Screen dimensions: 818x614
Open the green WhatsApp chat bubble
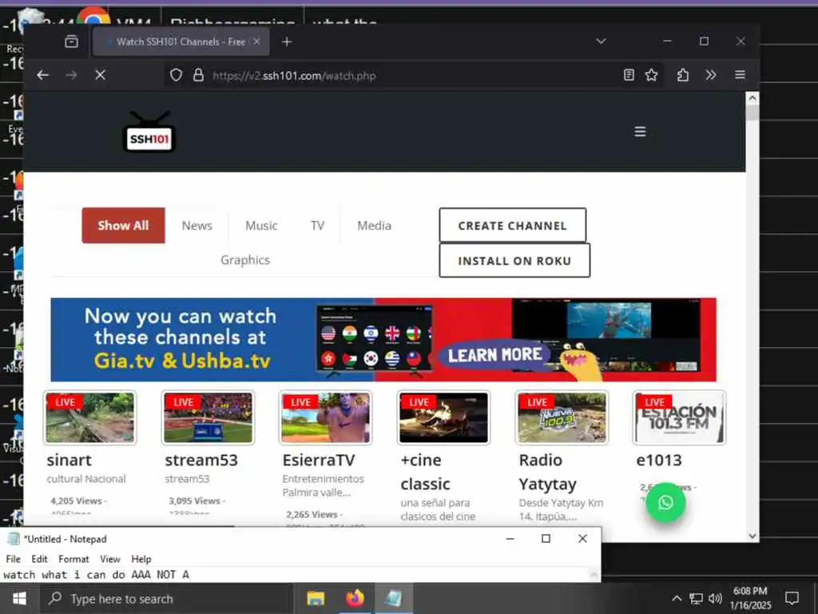coord(665,502)
